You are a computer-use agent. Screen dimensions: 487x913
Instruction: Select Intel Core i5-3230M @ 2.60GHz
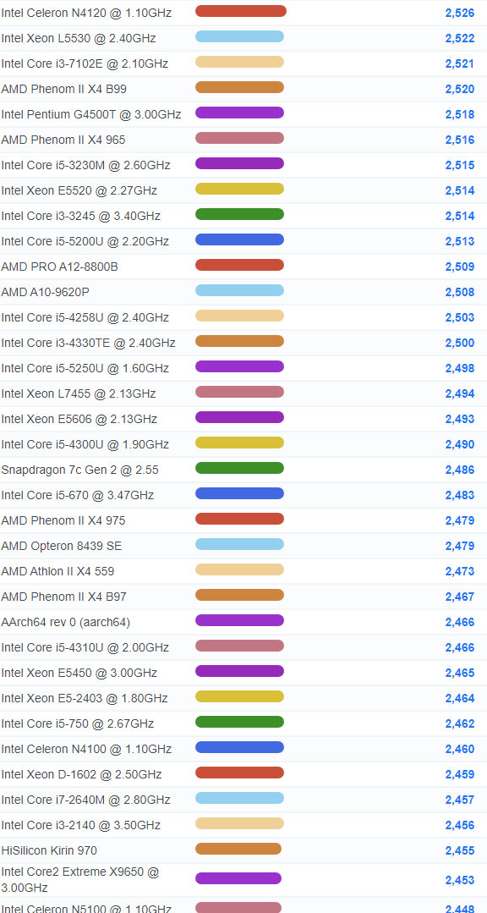click(85, 165)
